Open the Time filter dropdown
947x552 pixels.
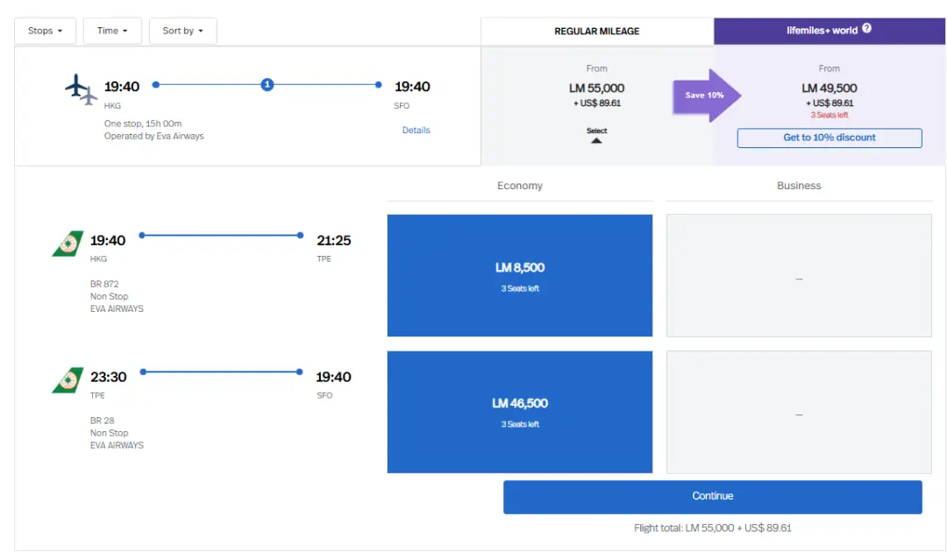pyautogui.click(x=112, y=31)
